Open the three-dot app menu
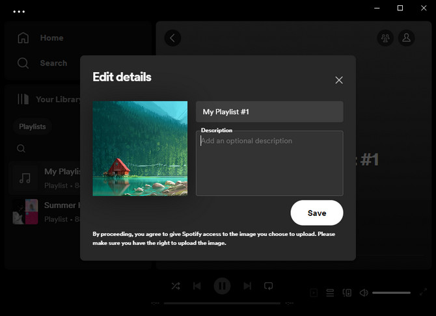 pos(19,12)
